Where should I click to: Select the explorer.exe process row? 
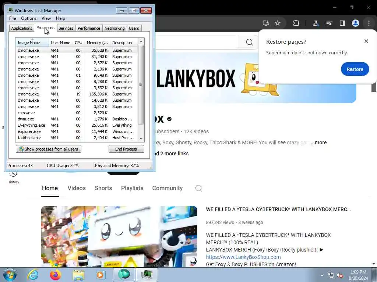[77, 131]
